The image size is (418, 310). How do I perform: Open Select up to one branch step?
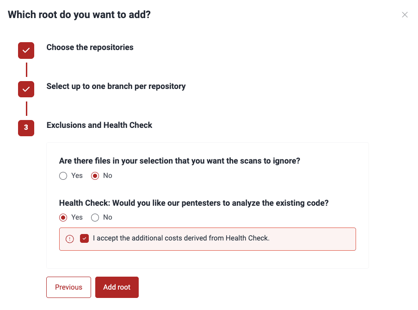pos(116,86)
